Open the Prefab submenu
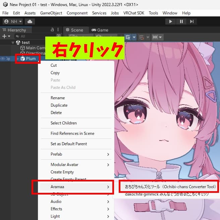Viewport: 220px width, 220px height. 76,154
